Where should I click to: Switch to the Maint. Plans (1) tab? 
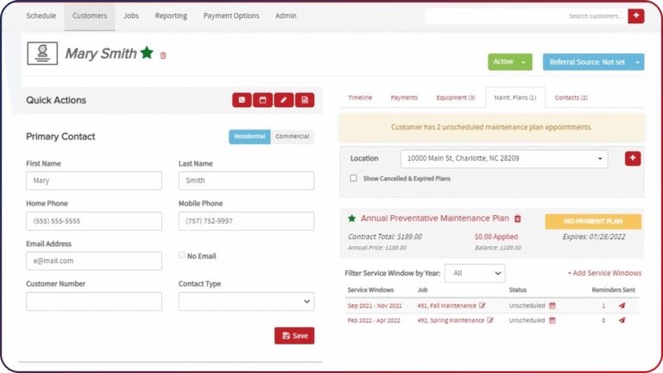point(515,98)
